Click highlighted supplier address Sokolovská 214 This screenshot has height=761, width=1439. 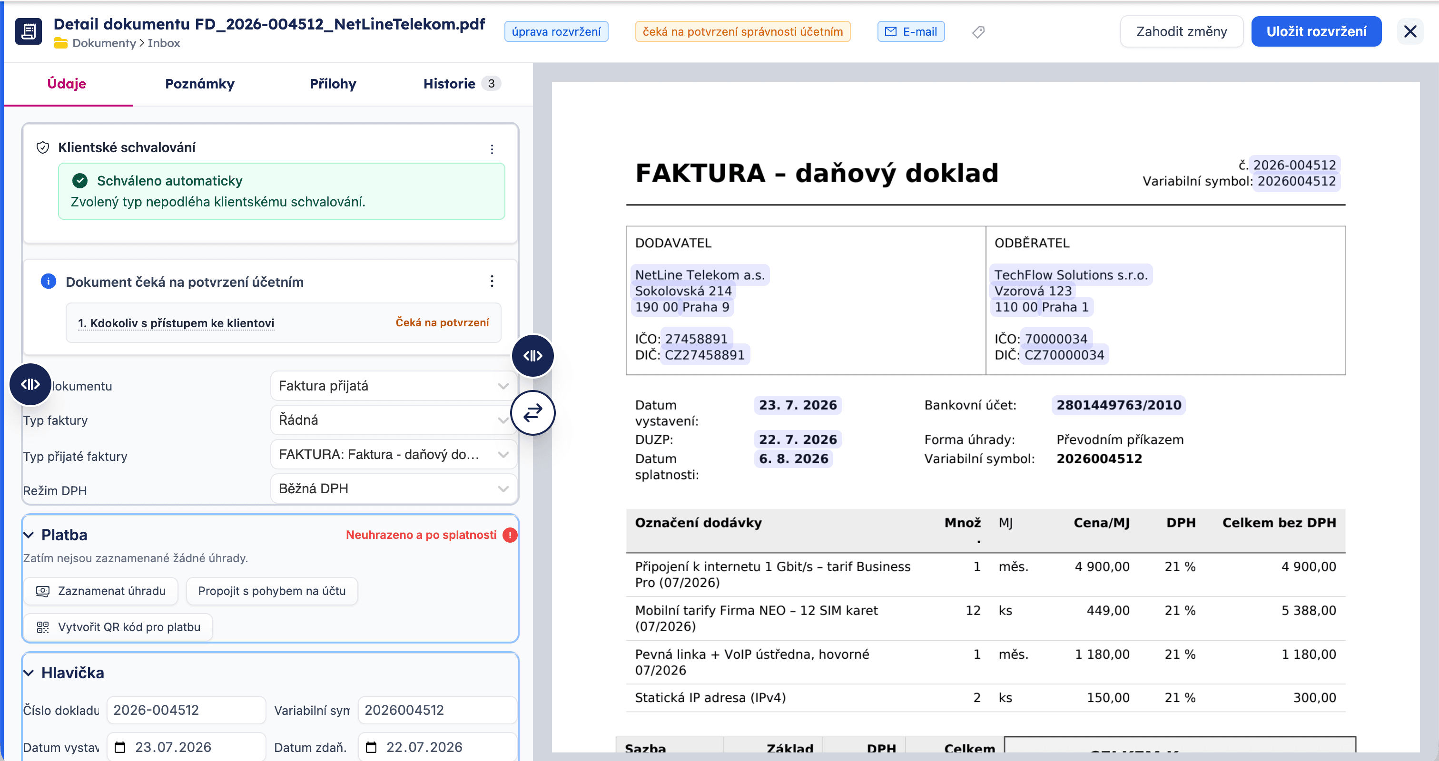(x=683, y=291)
